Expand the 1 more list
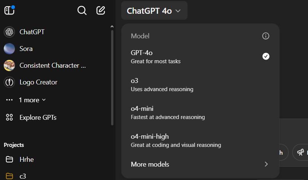The width and height of the screenshot is (308, 180). (x=32, y=100)
